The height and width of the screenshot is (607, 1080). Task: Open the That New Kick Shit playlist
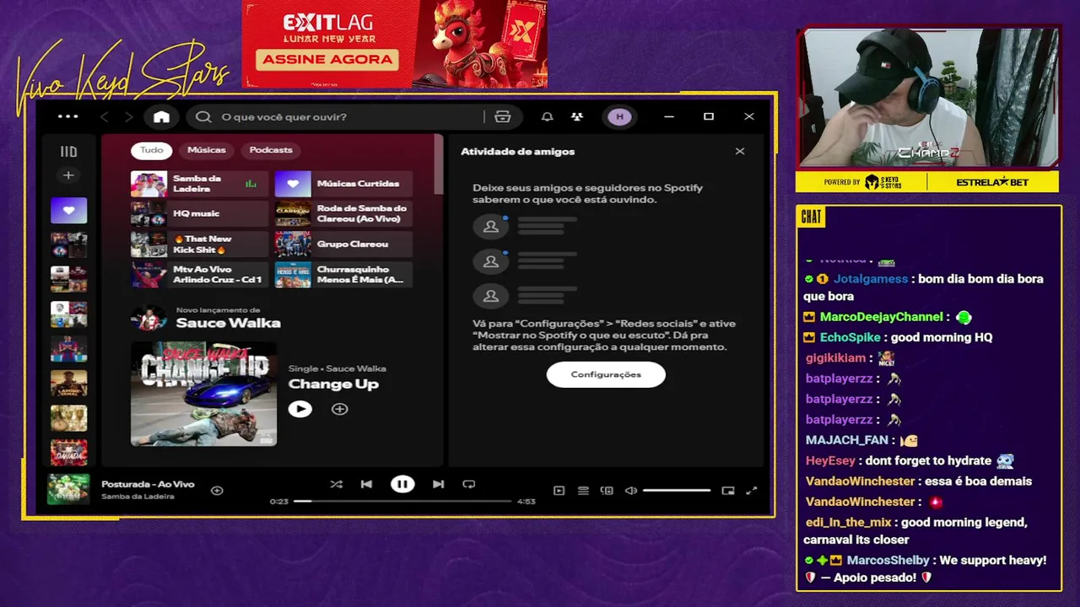click(x=199, y=244)
